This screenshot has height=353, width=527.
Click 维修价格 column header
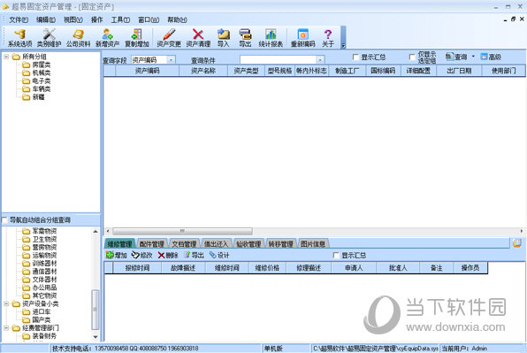click(267, 268)
